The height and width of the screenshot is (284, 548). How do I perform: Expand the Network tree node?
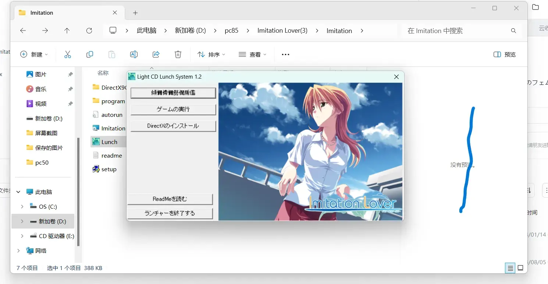coord(19,251)
